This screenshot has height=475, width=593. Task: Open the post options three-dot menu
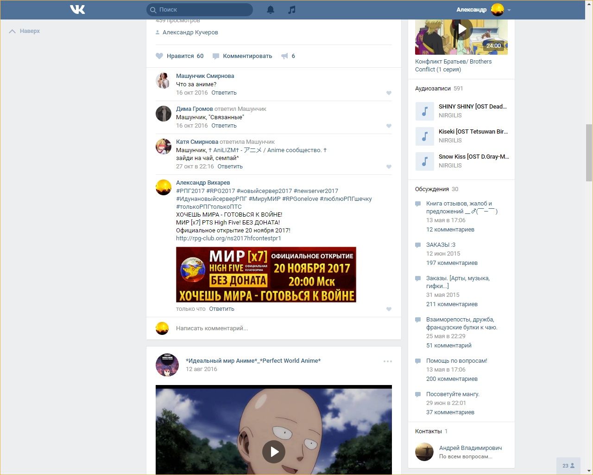(387, 361)
